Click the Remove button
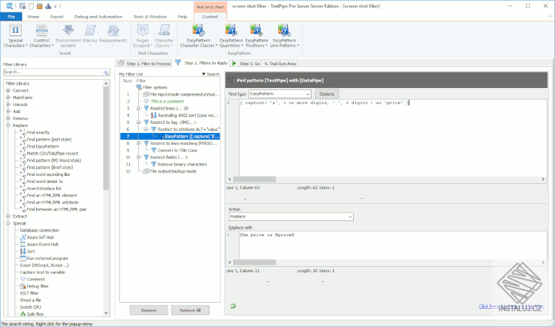 (x=148, y=310)
